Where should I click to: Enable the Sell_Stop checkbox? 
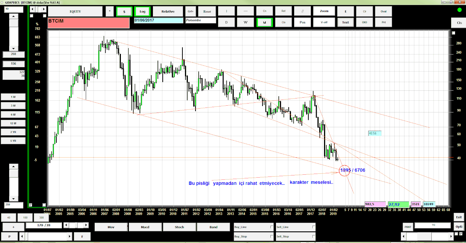314,236
